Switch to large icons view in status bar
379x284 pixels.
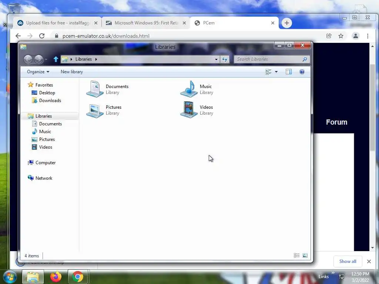305,256
